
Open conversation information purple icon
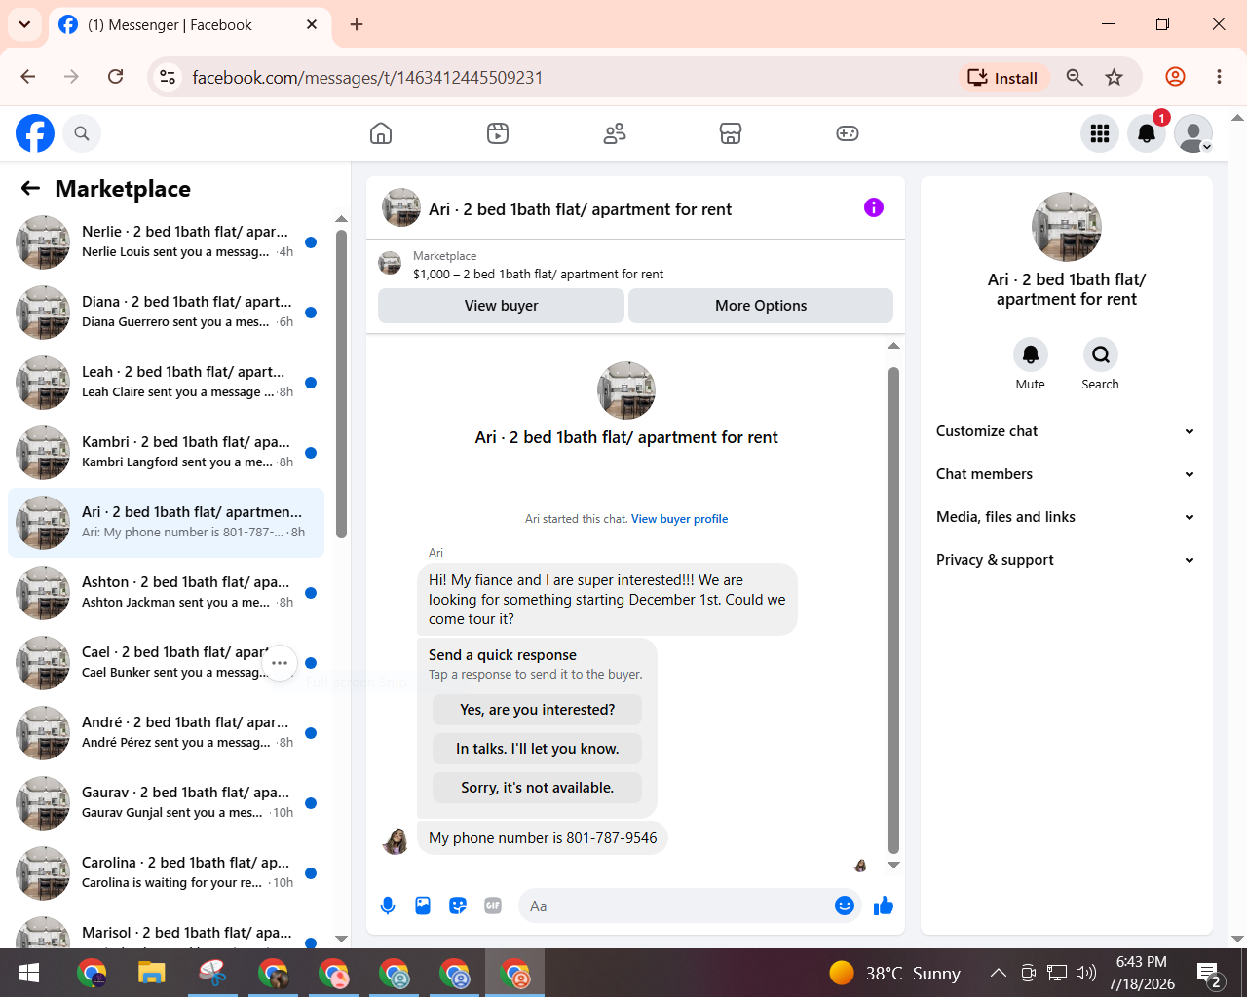point(874,207)
